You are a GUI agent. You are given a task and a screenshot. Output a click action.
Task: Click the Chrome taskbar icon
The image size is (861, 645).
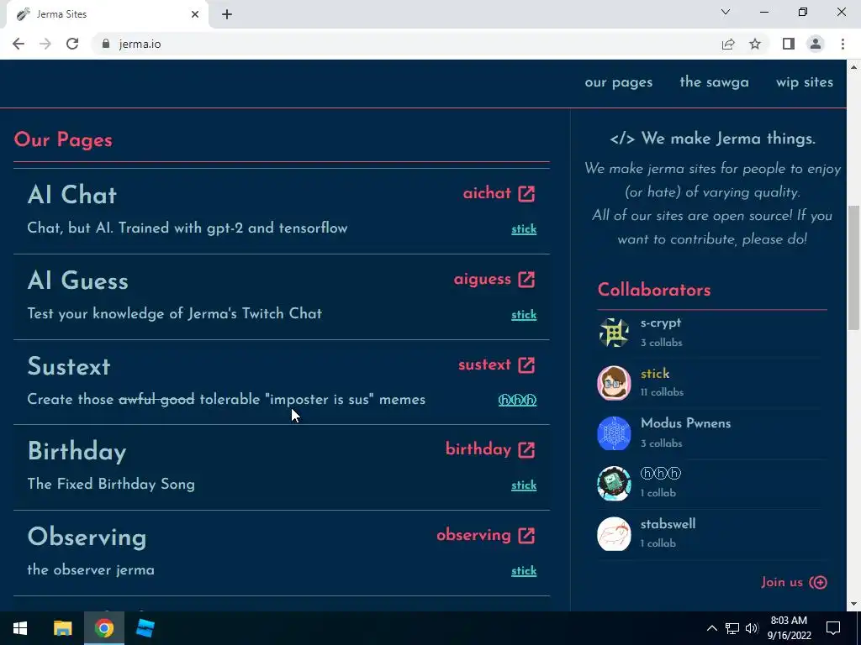(103, 628)
